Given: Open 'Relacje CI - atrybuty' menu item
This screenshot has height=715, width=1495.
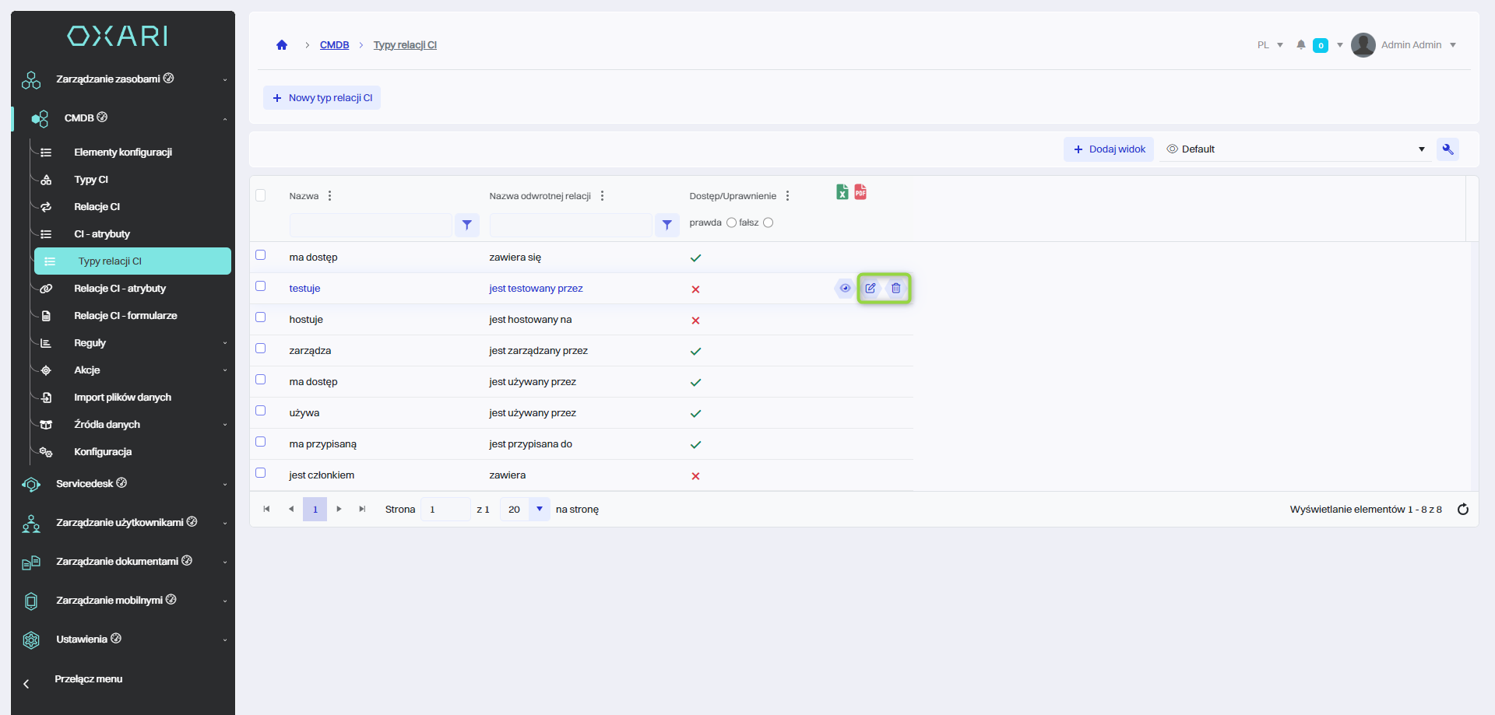Looking at the screenshot, I should point(120,289).
